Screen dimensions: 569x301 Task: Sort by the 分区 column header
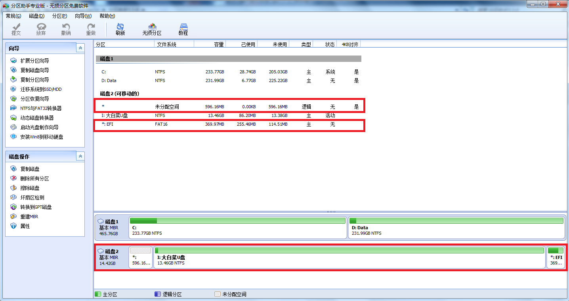124,44
